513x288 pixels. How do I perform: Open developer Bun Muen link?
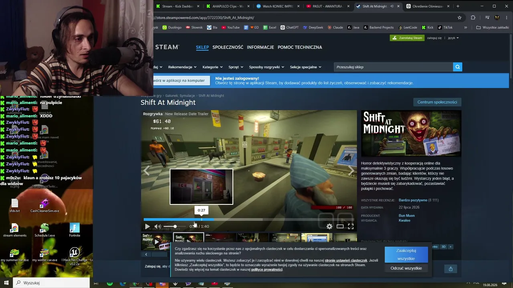pyautogui.click(x=407, y=216)
